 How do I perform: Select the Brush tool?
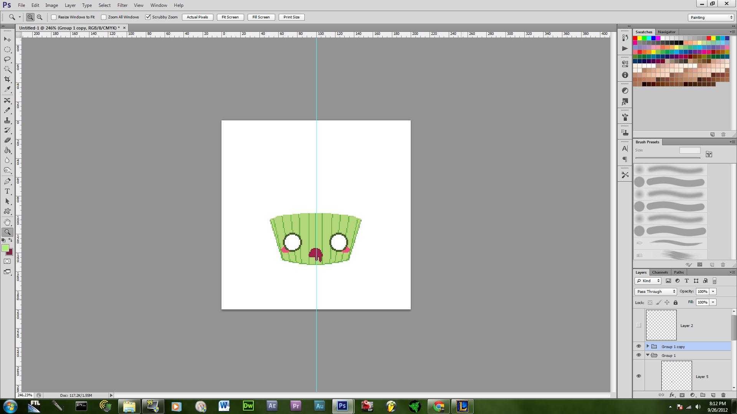[7, 110]
